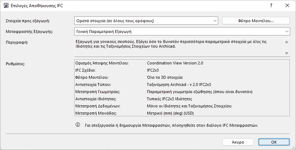Confirm with the OK button
The image size is (296, 150).
[x=274, y=142]
